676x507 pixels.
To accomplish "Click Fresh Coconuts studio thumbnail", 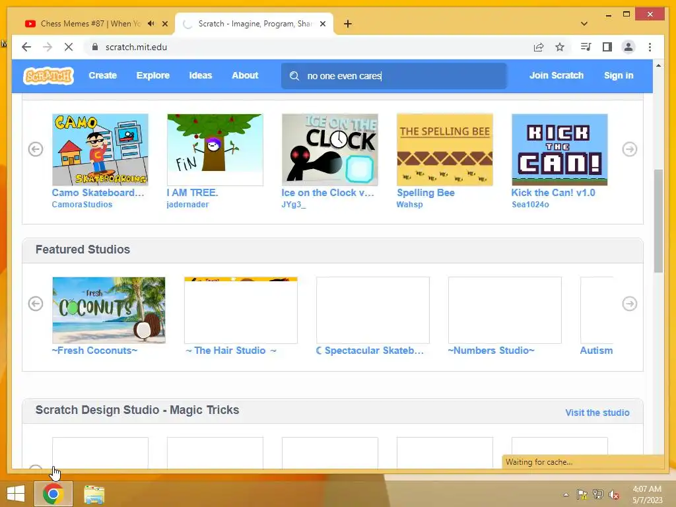I will [109, 310].
